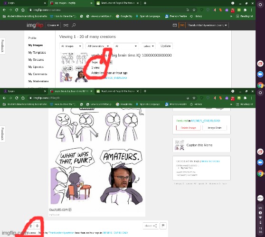Click the Image Stats button
The height and width of the screenshot is (237, 265).
[215, 128]
